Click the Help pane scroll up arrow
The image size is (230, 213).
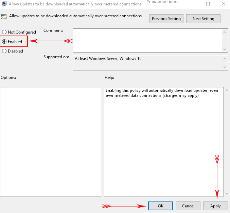227,90
